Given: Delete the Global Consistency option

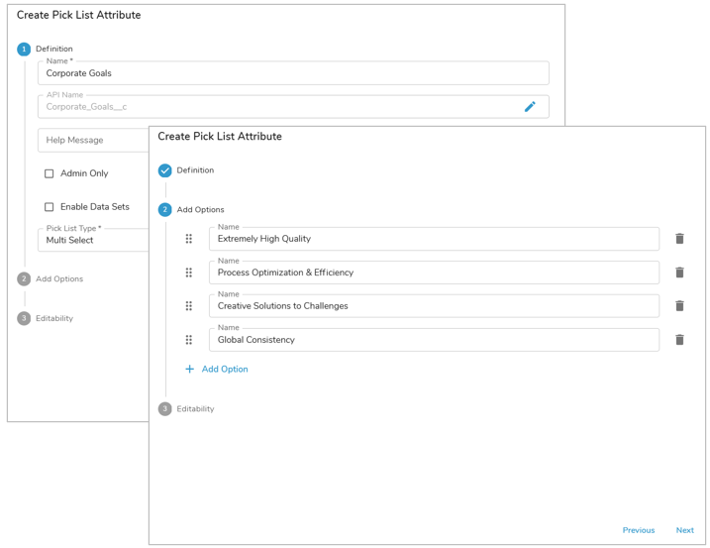Looking at the screenshot, I should 679,340.
